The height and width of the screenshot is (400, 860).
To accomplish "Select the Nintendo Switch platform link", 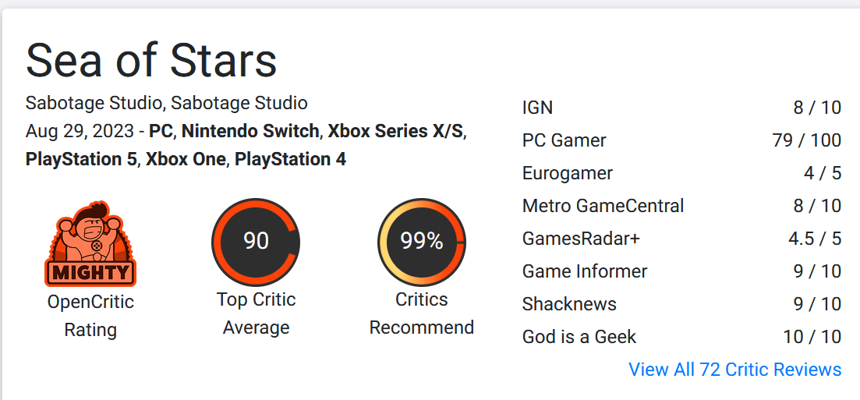I will coord(250,131).
